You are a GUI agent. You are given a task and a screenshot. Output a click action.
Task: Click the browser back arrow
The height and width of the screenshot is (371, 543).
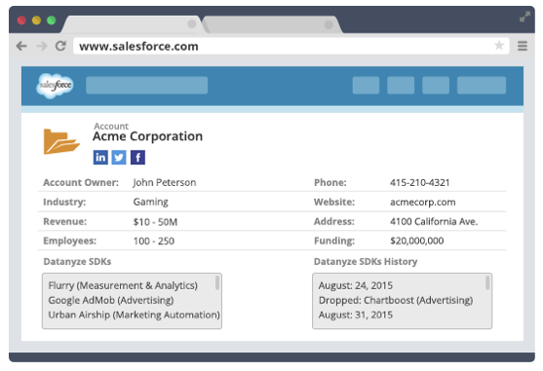(21, 46)
